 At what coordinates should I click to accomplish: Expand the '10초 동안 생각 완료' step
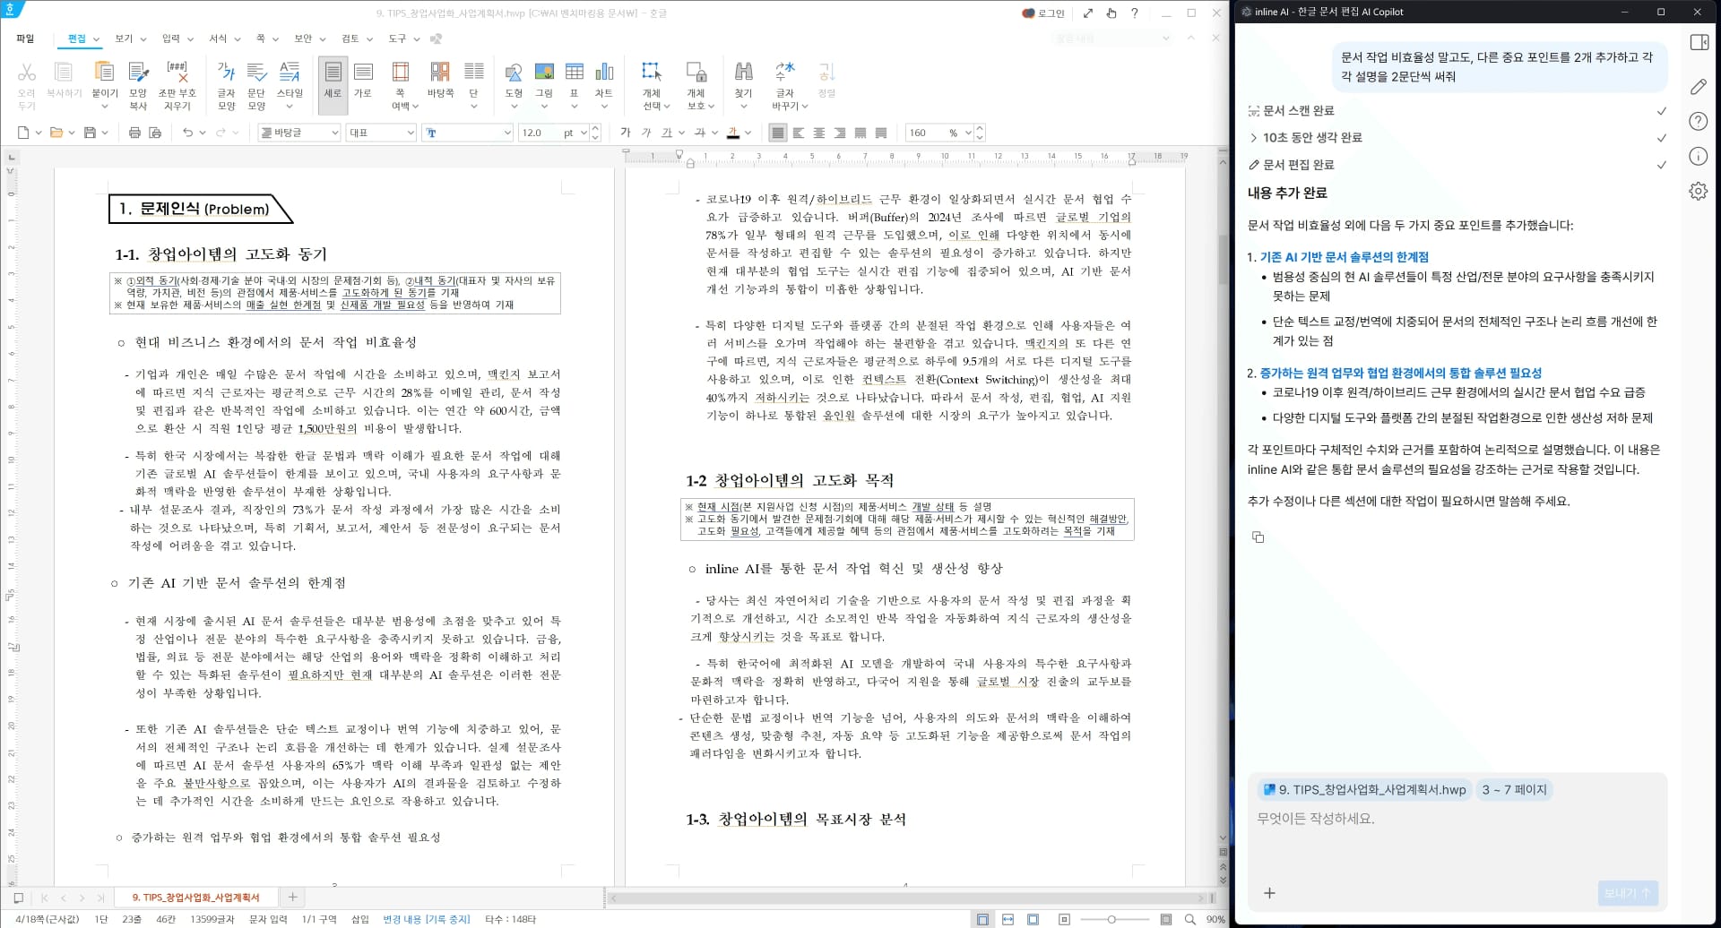[1252, 137]
